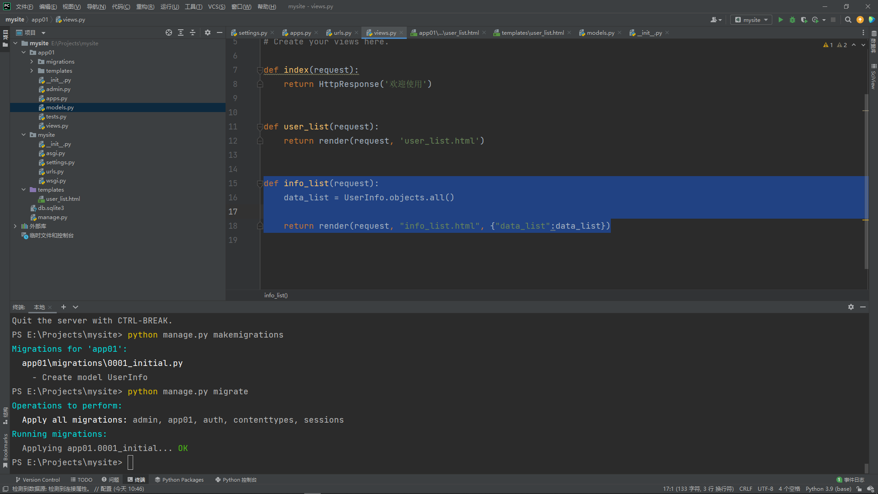This screenshot has height=494, width=878.
Task: Click the terminal command prompt input
Action: 130,462
